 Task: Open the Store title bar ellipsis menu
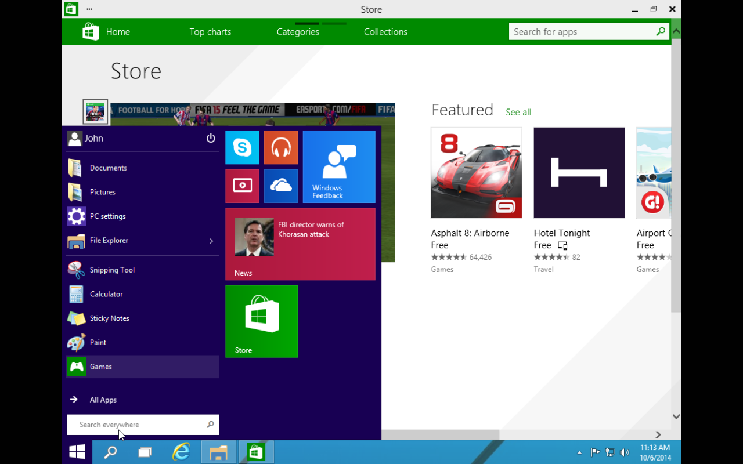[x=89, y=9]
